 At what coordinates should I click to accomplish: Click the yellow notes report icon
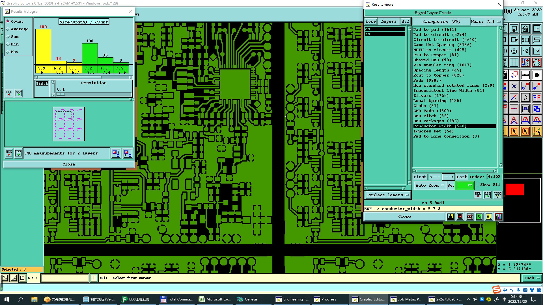(489, 217)
